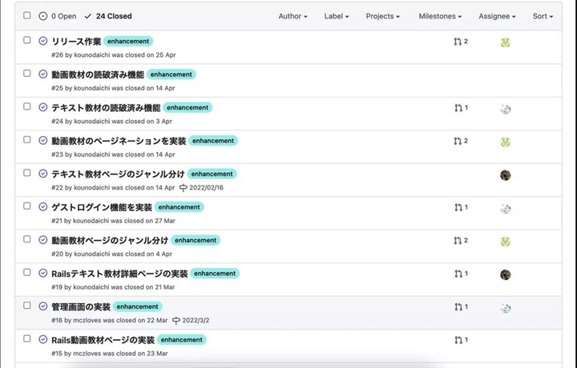Select checkbox for ゲストログイン機能を実装
Screen dimensions: 577x368
point(27,206)
